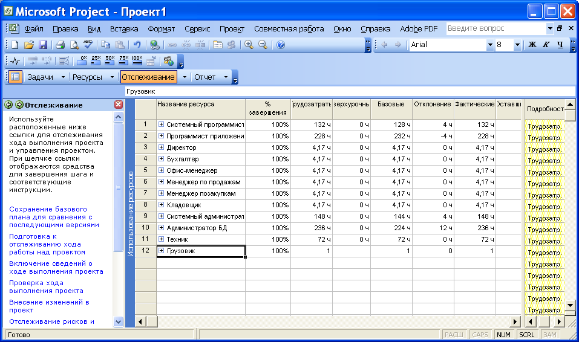
Task: Open the font size dropdown
Action: (x=517, y=45)
